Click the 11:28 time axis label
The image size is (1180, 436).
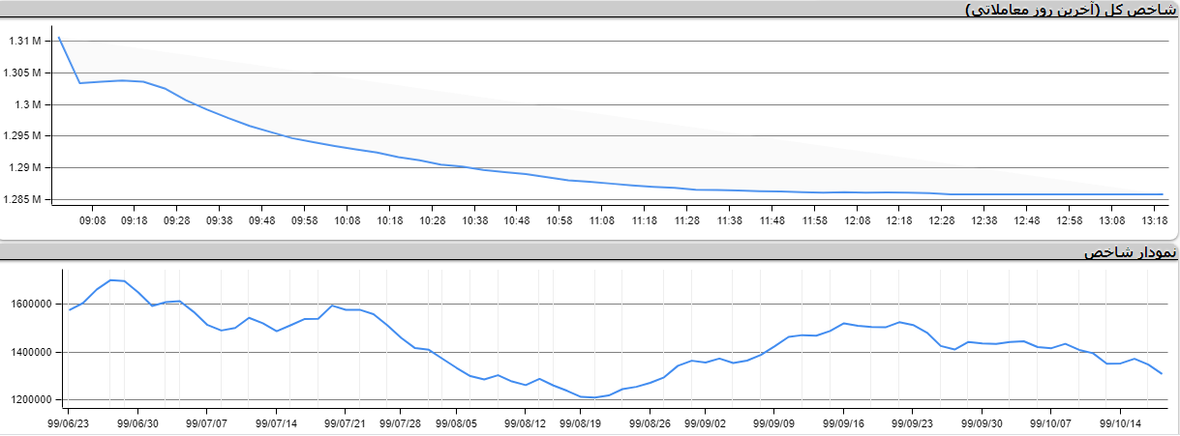pos(686,221)
